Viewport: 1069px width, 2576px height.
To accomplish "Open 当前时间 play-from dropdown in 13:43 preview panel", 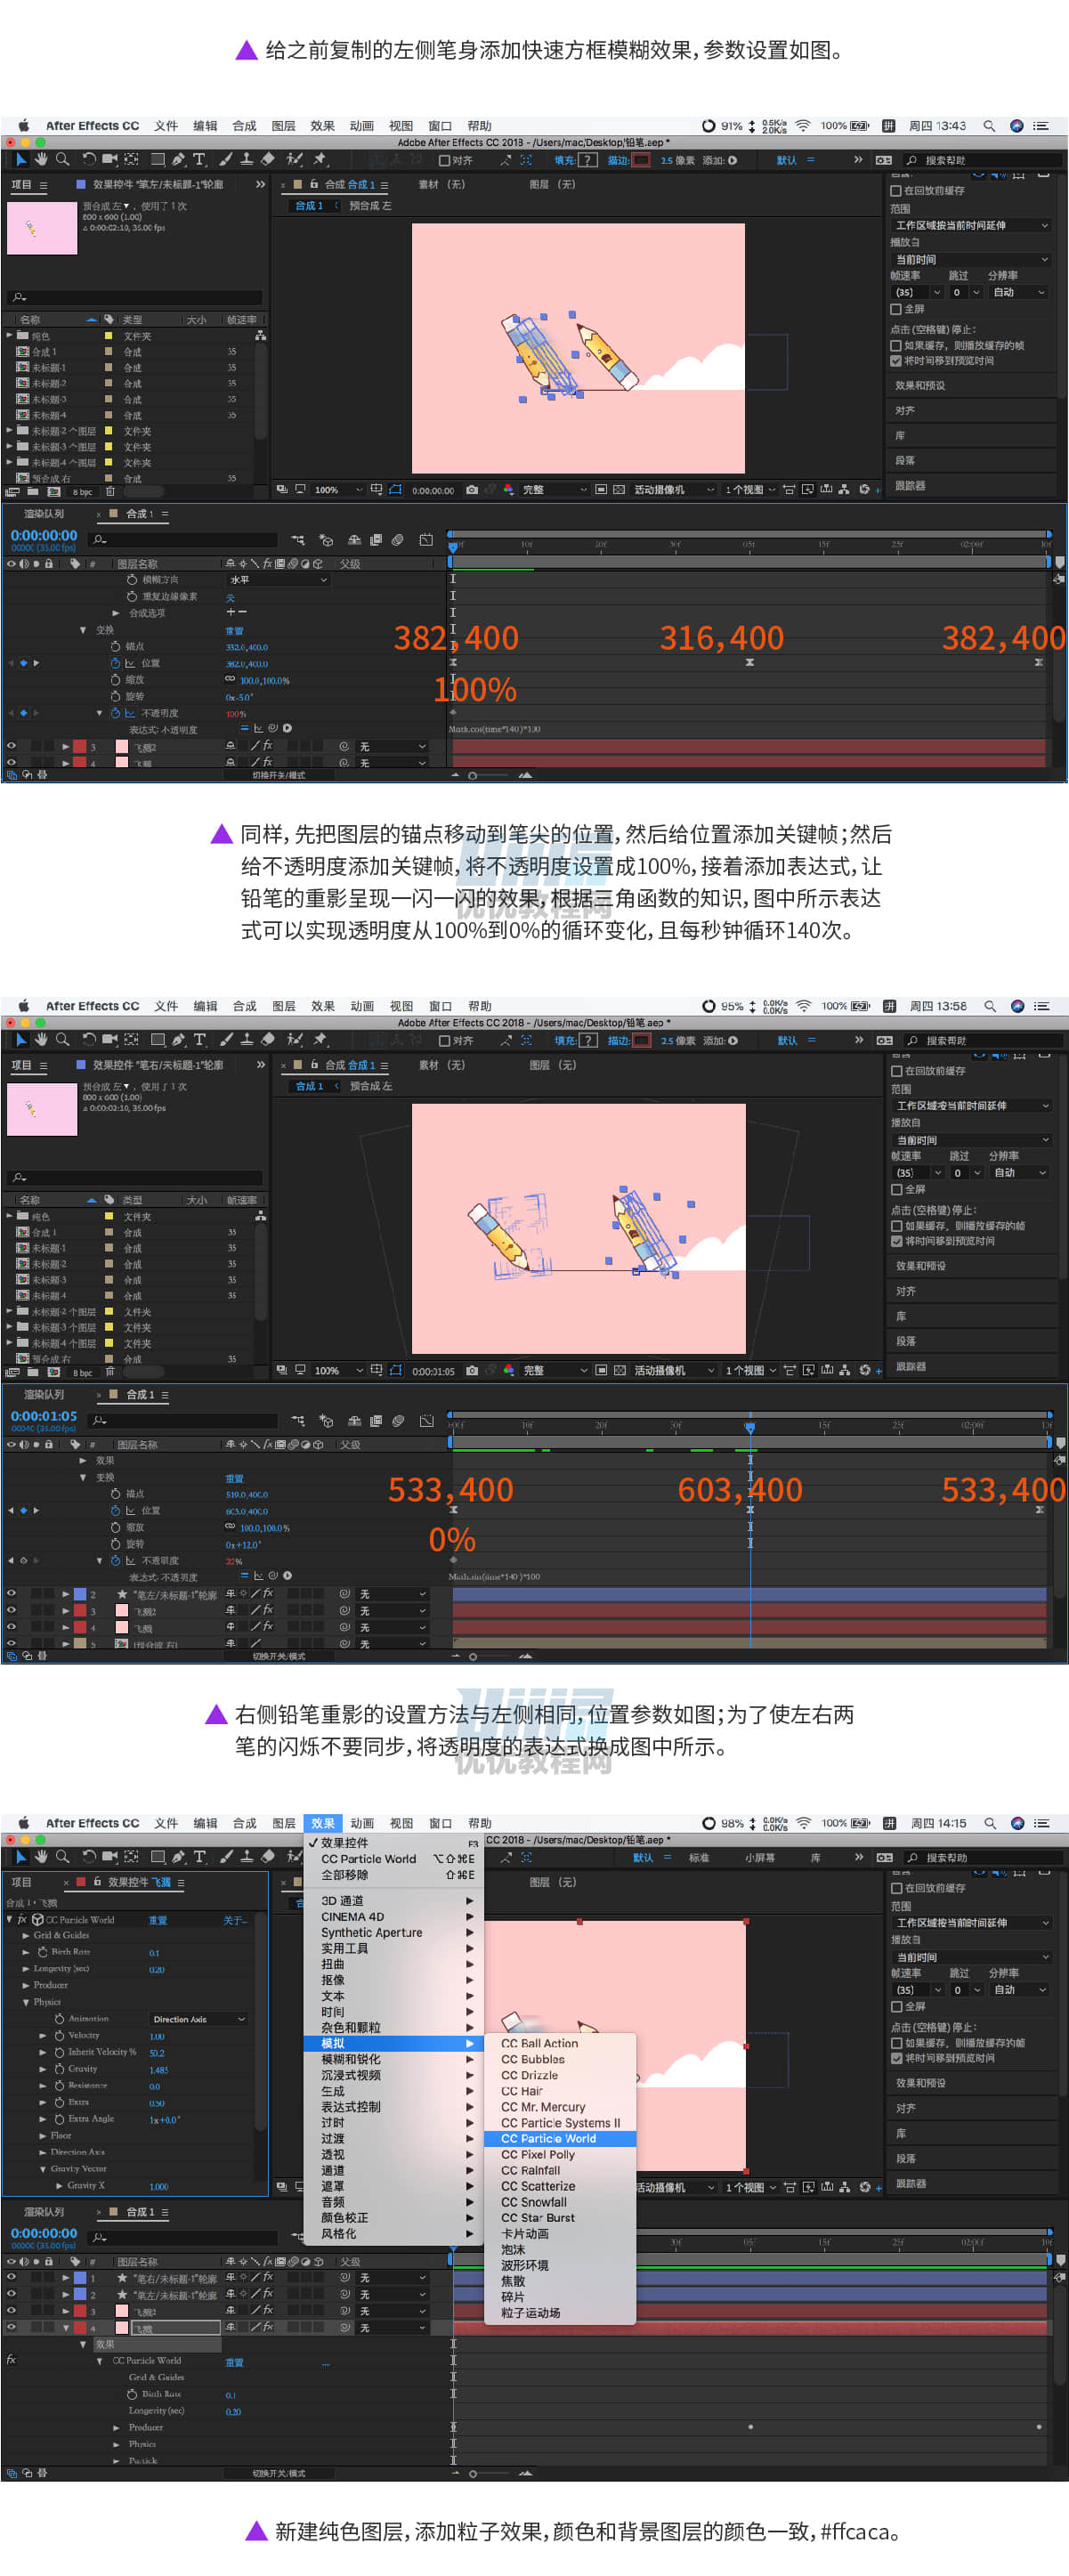I will [x=970, y=259].
